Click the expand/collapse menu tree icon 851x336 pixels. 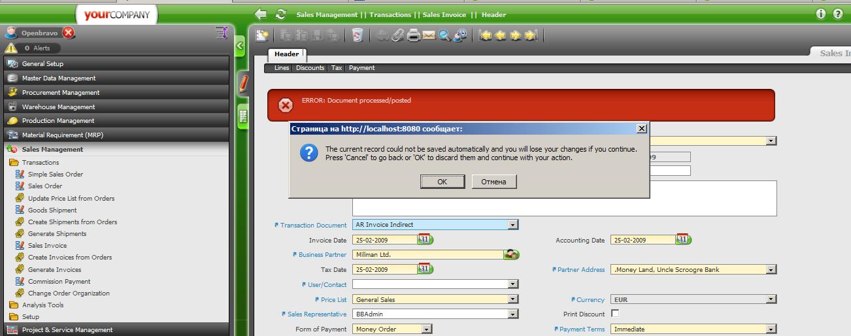coord(222,33)
